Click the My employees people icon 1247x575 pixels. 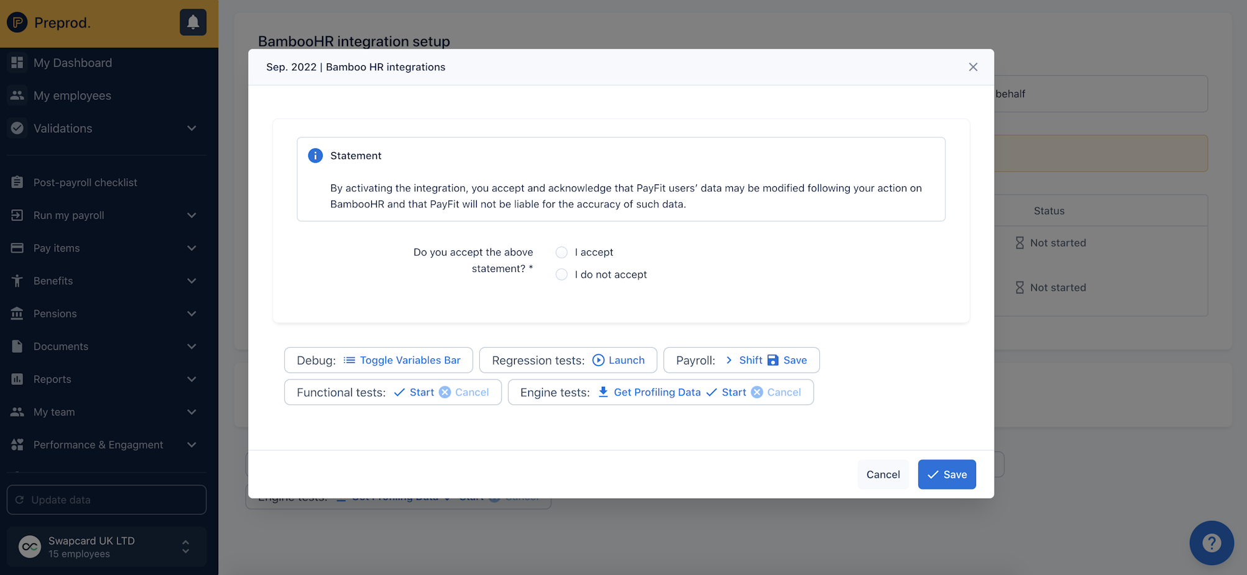[x=17, y=96]
